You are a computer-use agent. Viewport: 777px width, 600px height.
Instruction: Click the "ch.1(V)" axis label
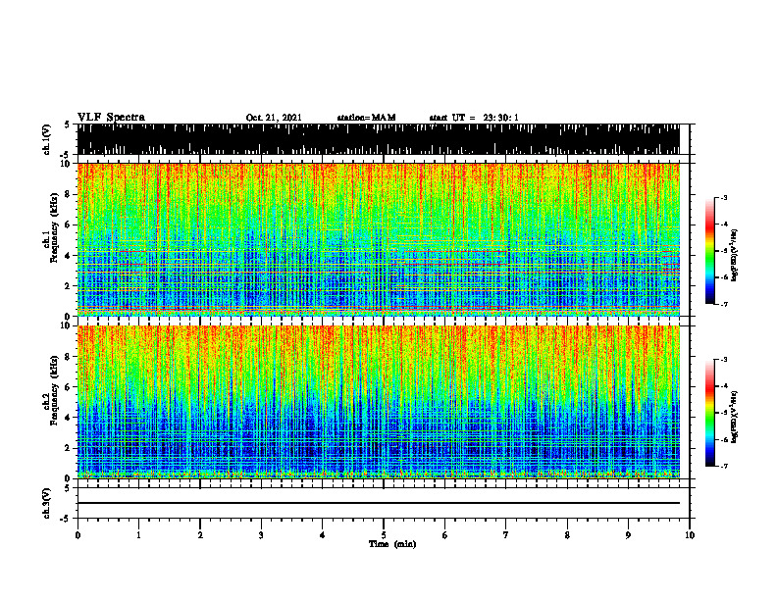point(47,140)
